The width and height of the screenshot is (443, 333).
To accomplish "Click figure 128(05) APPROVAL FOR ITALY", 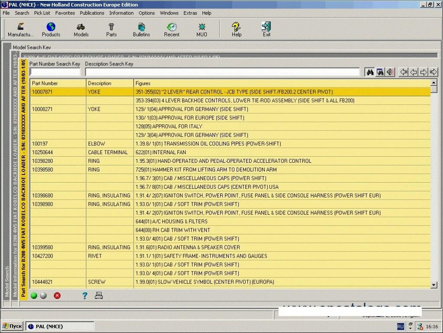I will click(x=169, y=126).
